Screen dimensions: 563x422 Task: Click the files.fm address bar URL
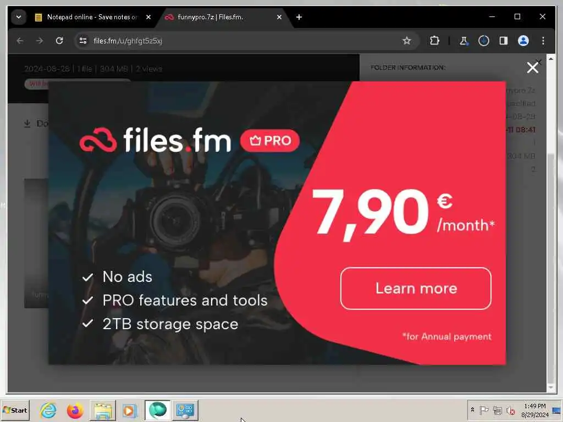click(x=128, y=41)
